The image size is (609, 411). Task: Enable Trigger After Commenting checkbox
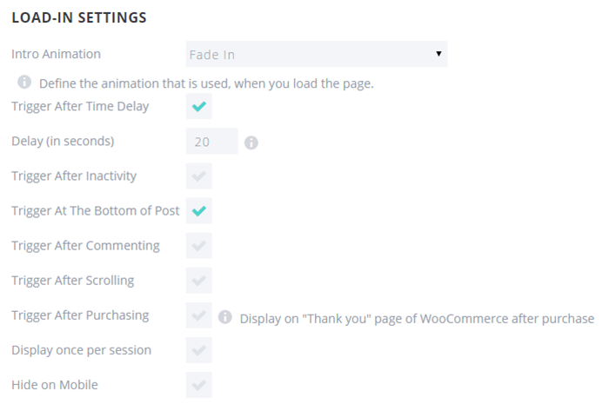[x=199, y=245]
